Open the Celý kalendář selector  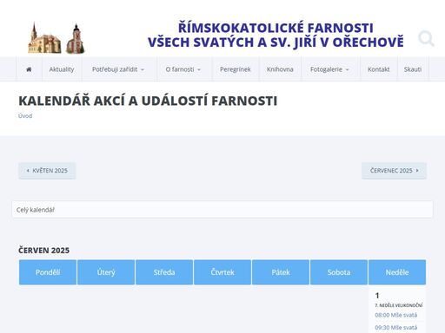(222, 209)
